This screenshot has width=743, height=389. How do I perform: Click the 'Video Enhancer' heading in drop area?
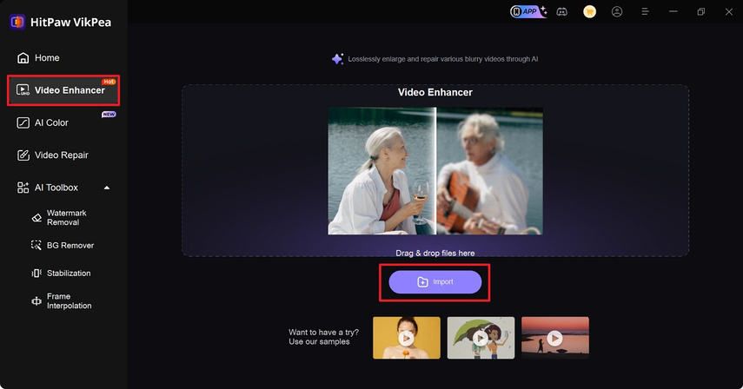point(435,92)
